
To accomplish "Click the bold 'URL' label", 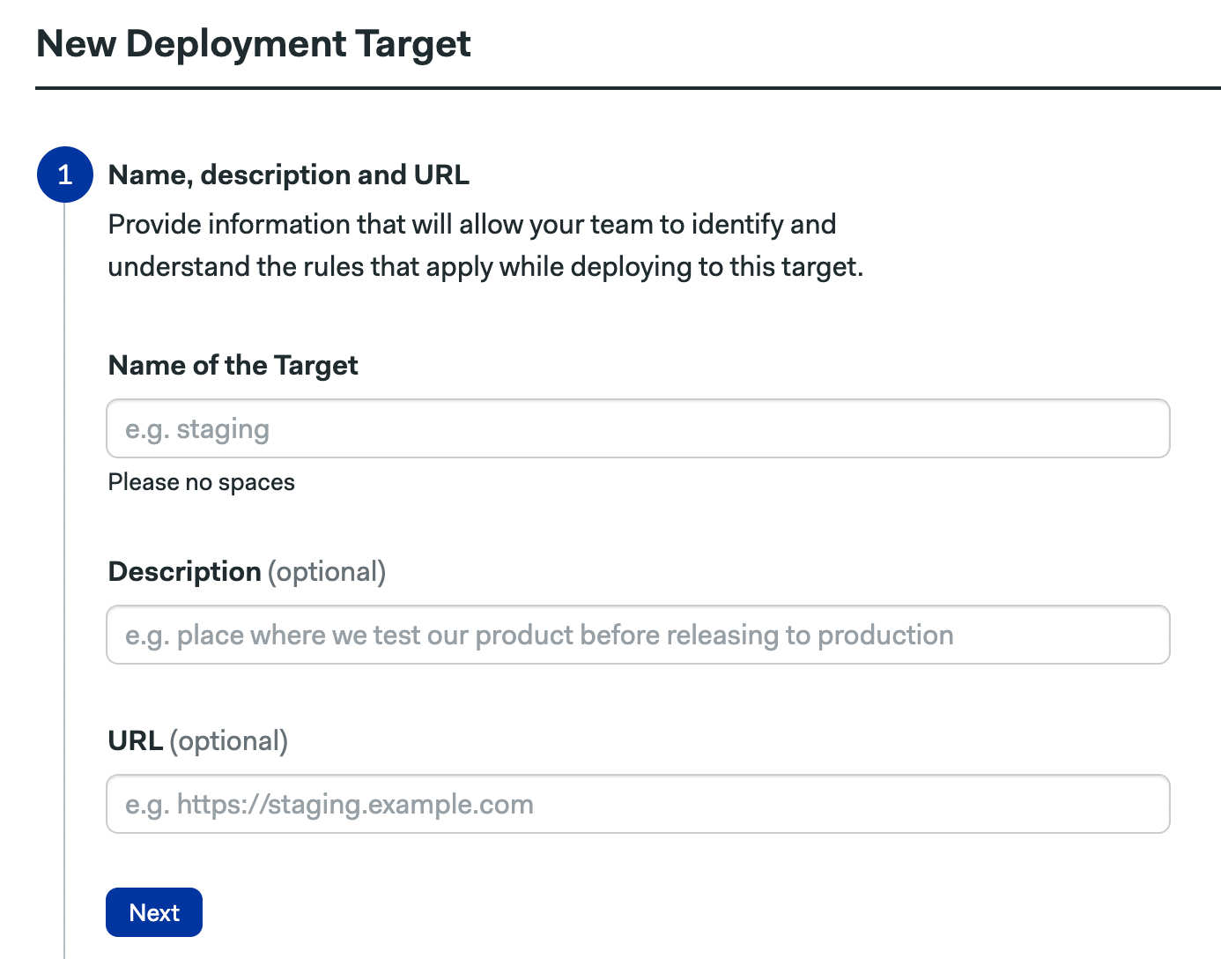I will click(x=135, y=740).
